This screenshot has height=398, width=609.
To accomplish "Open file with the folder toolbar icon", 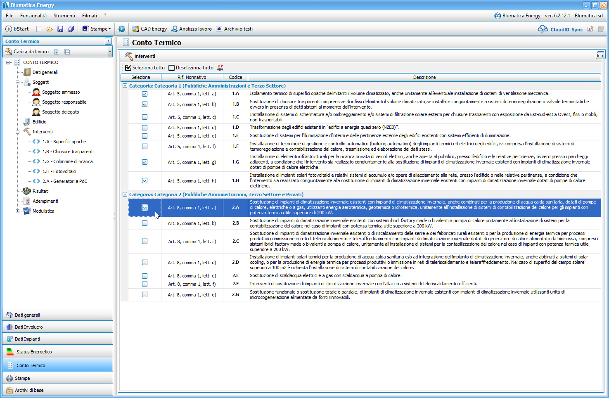I will pos(50,29).
